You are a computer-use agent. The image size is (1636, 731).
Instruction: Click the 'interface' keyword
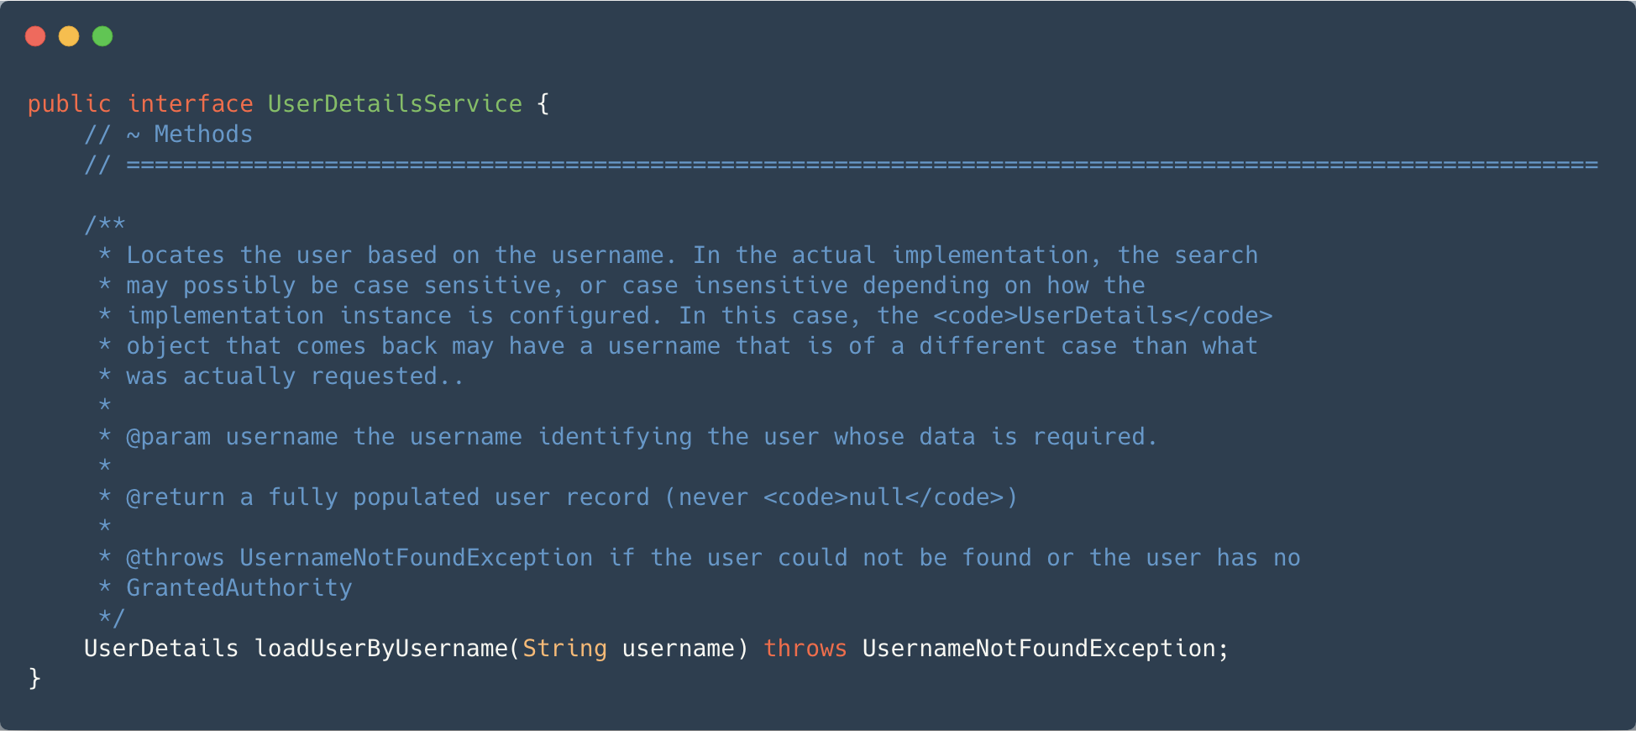click(190, 104)
